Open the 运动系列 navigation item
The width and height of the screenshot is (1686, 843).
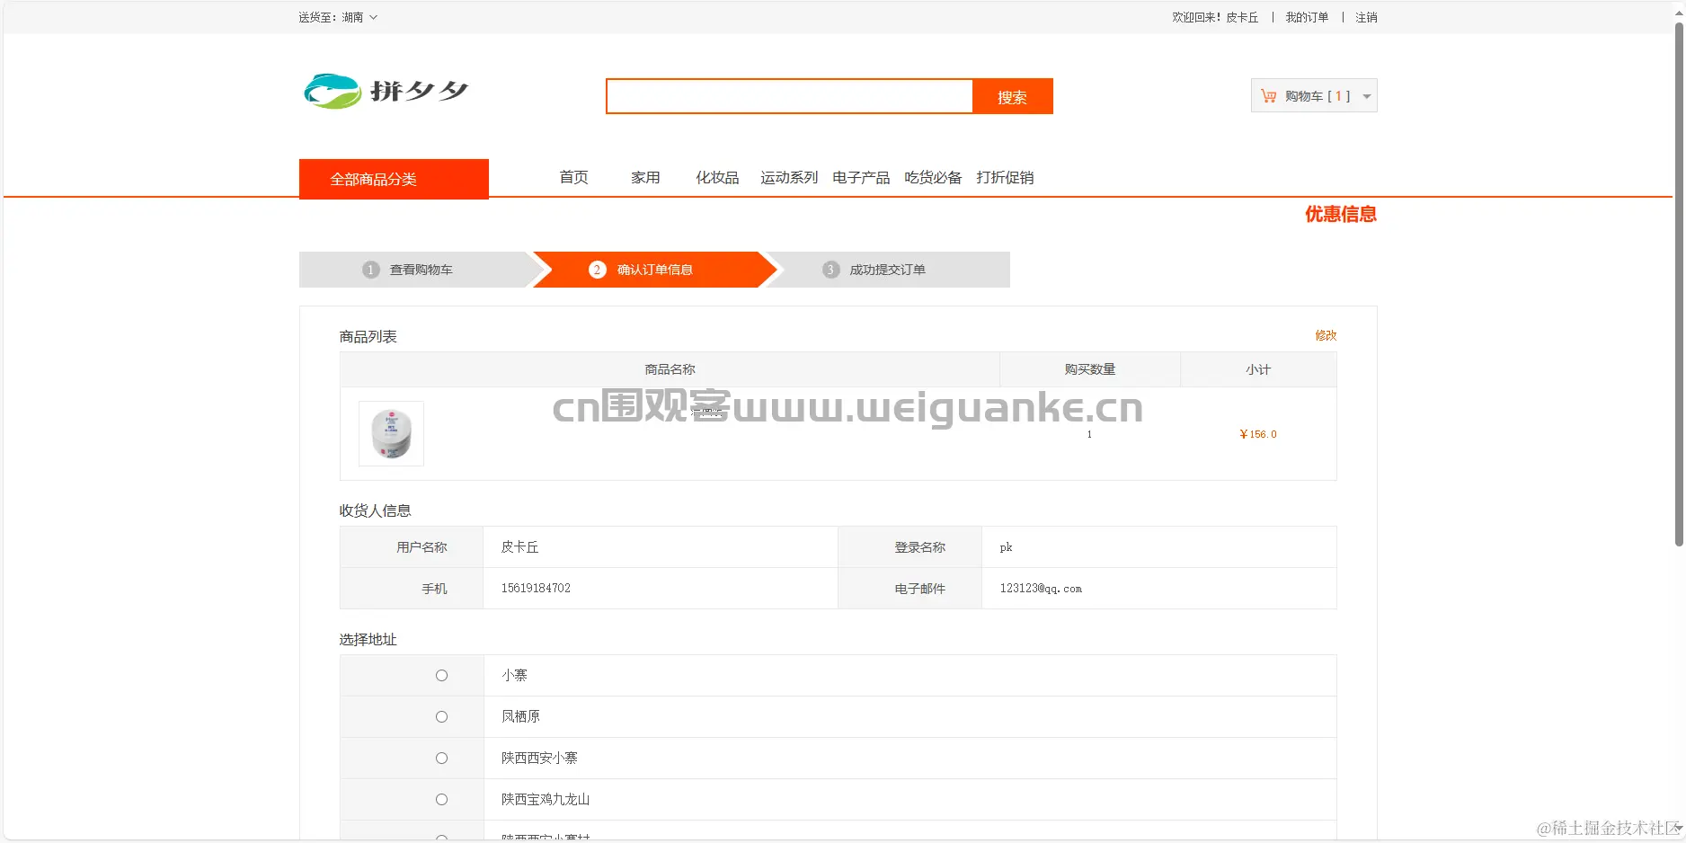[x=789, y=177]
